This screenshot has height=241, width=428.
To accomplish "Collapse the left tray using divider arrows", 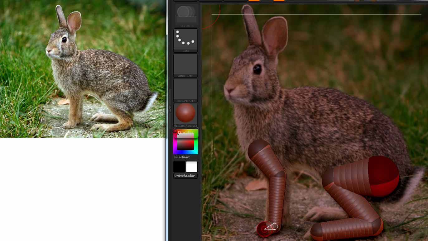I will coord(170,108).
